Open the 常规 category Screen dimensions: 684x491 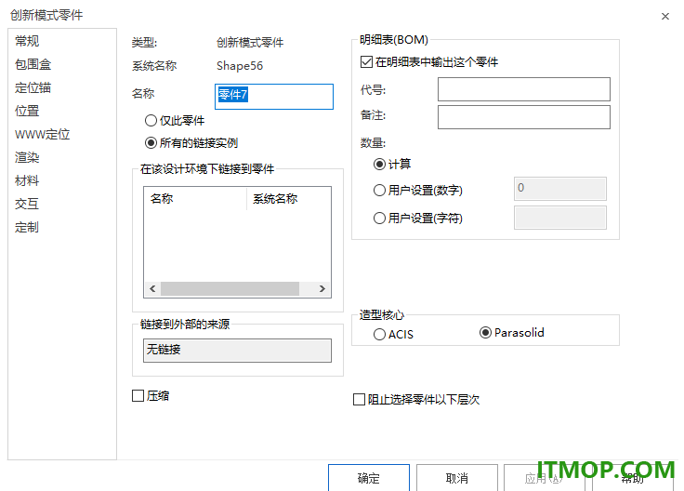(x=27, y=41)
